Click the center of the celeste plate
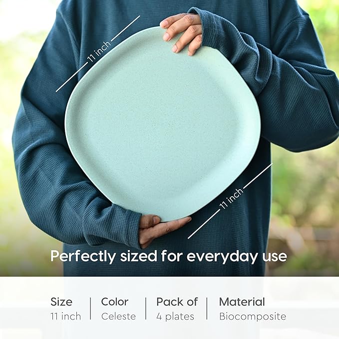This screenshot has width=339, height=339. 163,124
